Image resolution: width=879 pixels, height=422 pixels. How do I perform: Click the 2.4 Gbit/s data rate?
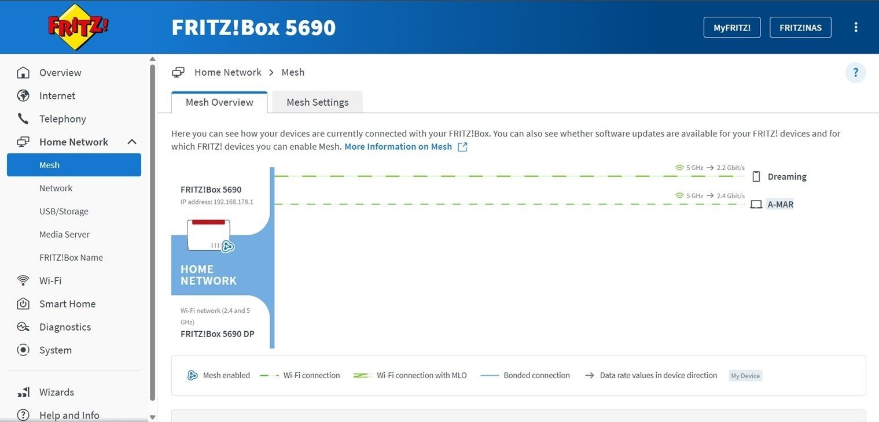(x=731, y=196)
